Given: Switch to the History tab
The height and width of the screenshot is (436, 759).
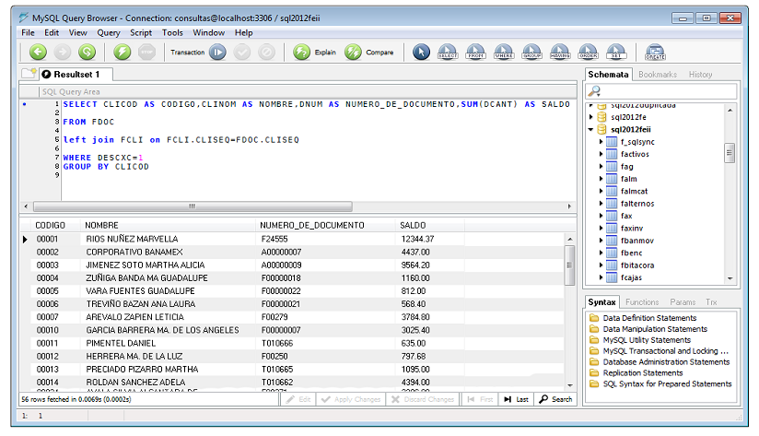Looking at the screenshot, I should tap(700, 74).
